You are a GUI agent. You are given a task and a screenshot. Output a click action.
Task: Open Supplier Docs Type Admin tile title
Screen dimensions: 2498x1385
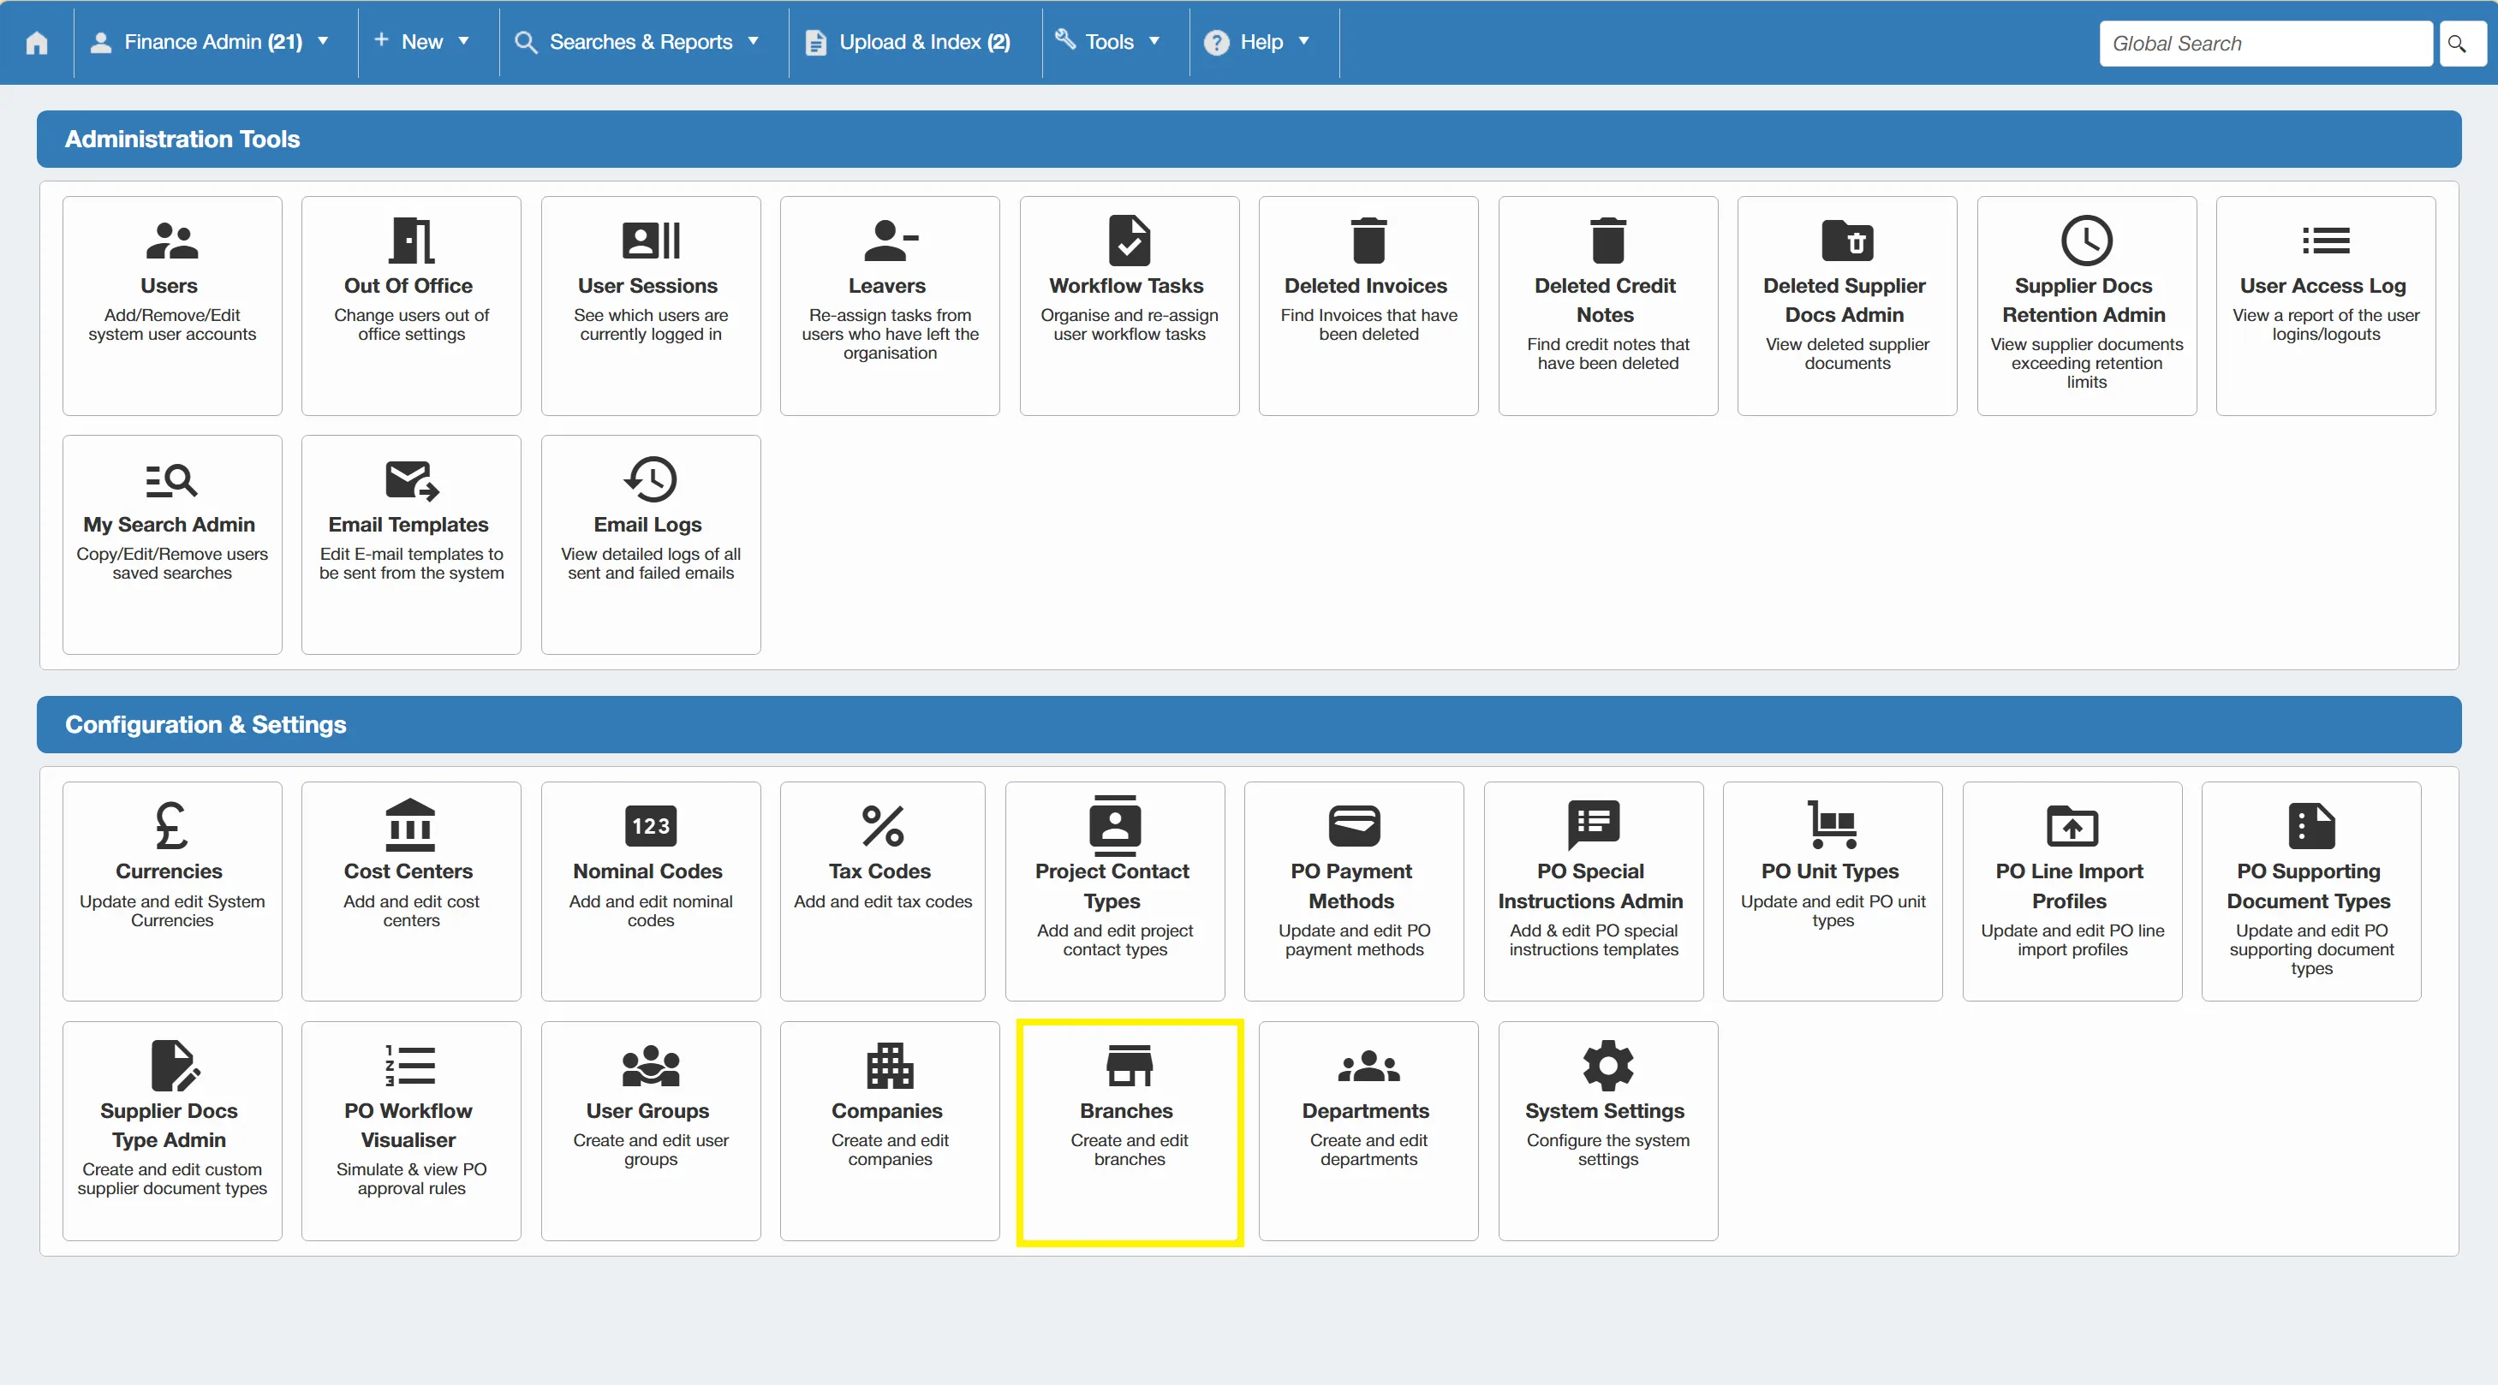coord(169,1126)
